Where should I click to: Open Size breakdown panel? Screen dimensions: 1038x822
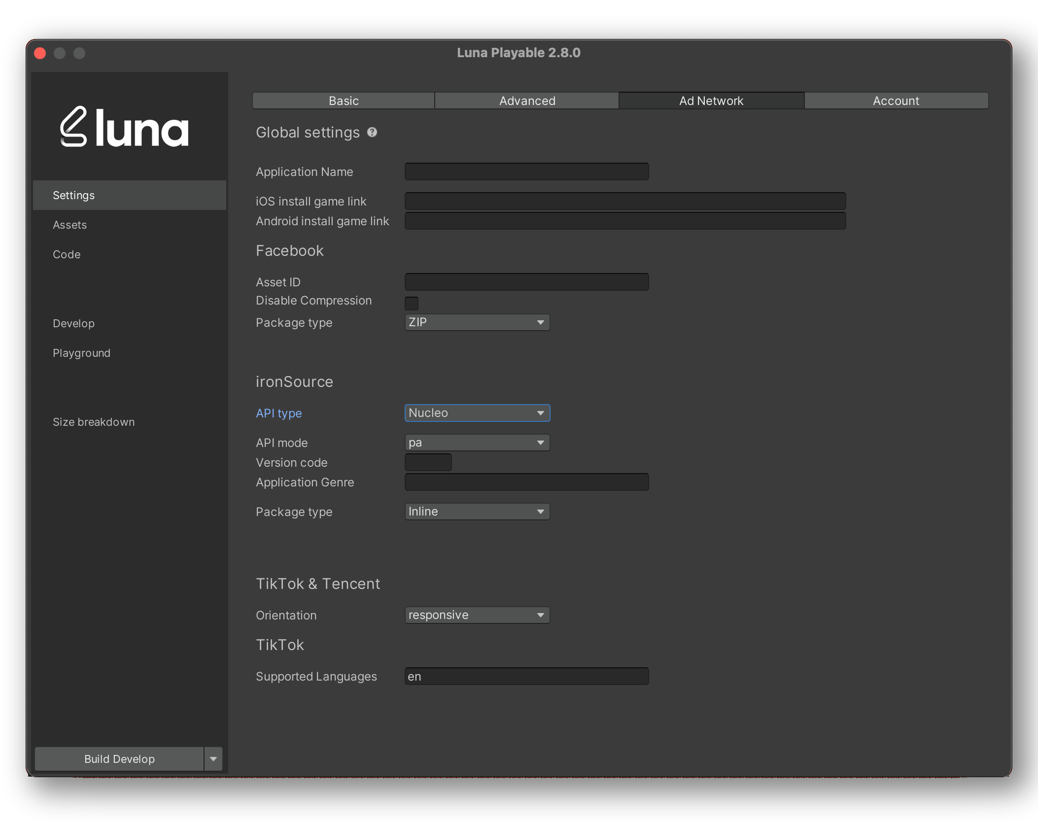93,421
